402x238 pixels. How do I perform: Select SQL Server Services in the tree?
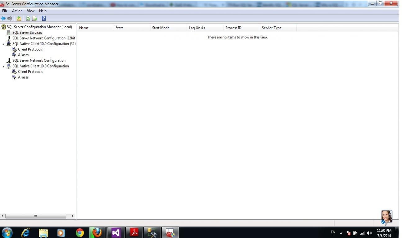tap(27, 33)
